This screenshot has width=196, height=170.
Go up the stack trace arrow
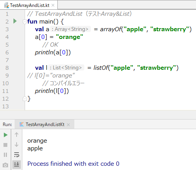point(17,135)
